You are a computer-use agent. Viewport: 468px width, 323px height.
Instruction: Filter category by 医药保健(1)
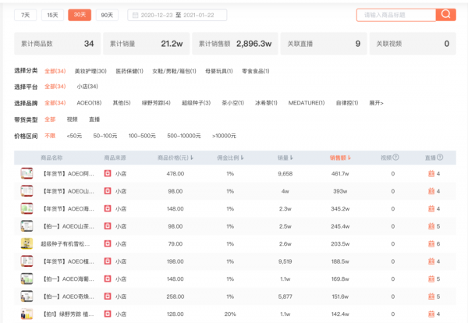click(129, 71)
